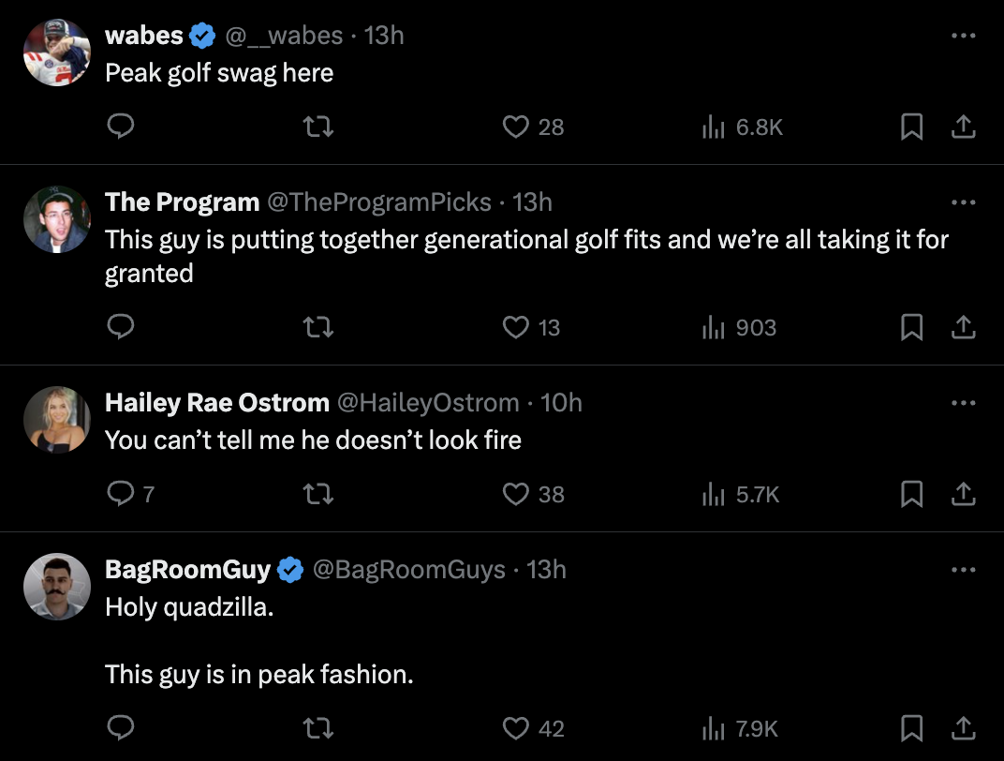Viewport: 1004px width, 761px height.
Task: Repost BagRoomGuy's Holy quadzilla tweet
Action: coord(318,728)
